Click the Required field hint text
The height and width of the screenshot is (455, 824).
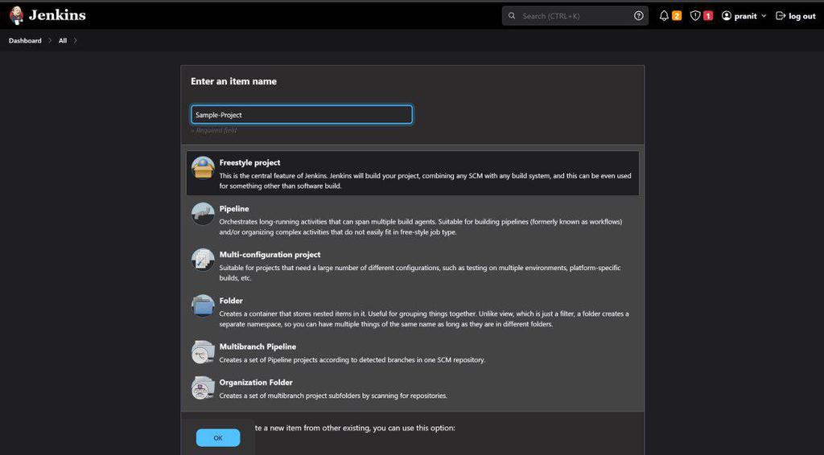pos(214,131)
